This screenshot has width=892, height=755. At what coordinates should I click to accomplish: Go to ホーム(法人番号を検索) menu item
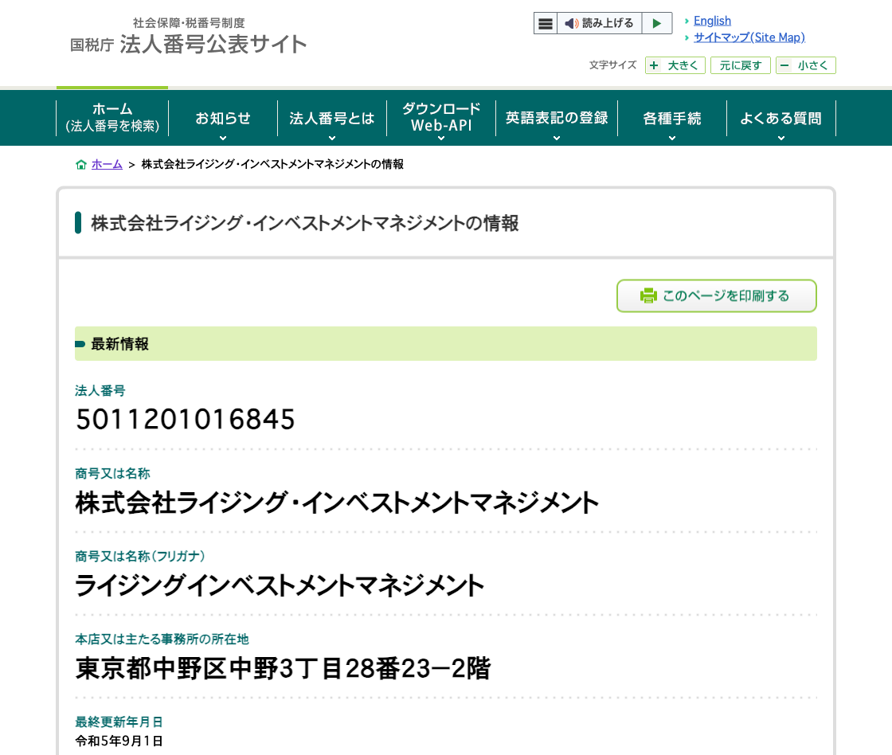[x=112, y=118]
